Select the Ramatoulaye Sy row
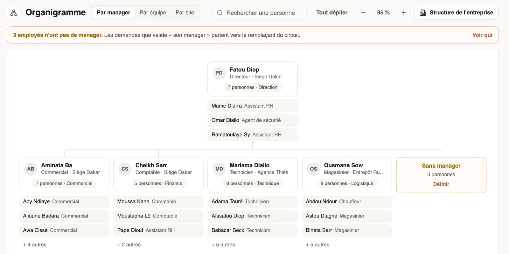The width and height of the screenshot is (509, 254). (x=253, y=135)
